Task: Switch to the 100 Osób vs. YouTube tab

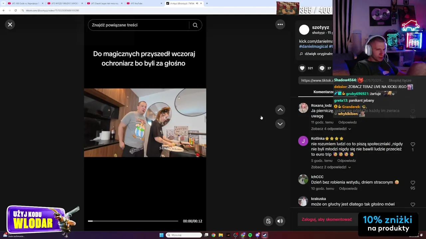Action: click(26, 3)
